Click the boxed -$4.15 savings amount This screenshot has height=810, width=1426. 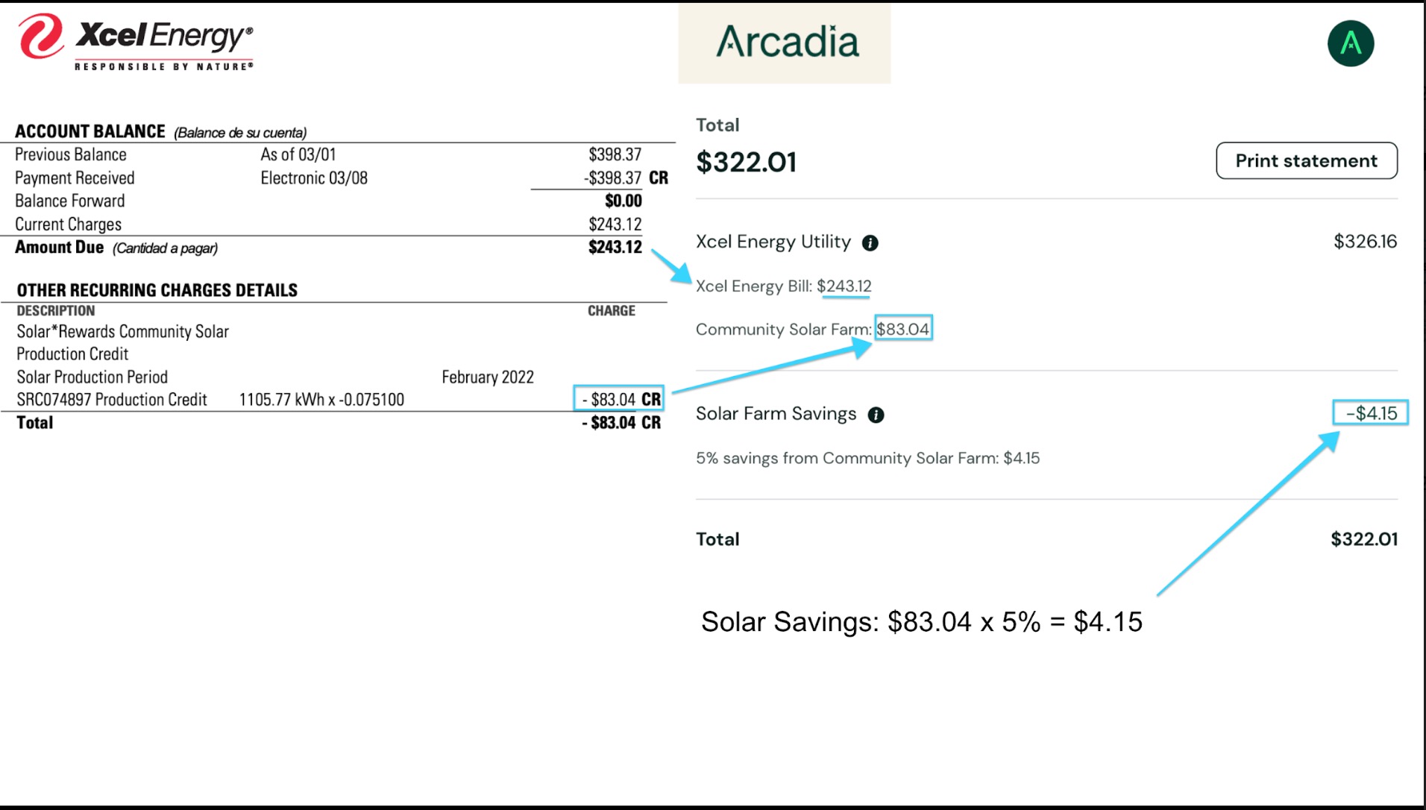[x=1371, y=413]
